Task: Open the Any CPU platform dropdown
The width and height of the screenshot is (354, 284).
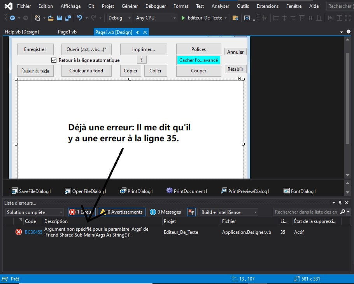Action: click(156, 18)
